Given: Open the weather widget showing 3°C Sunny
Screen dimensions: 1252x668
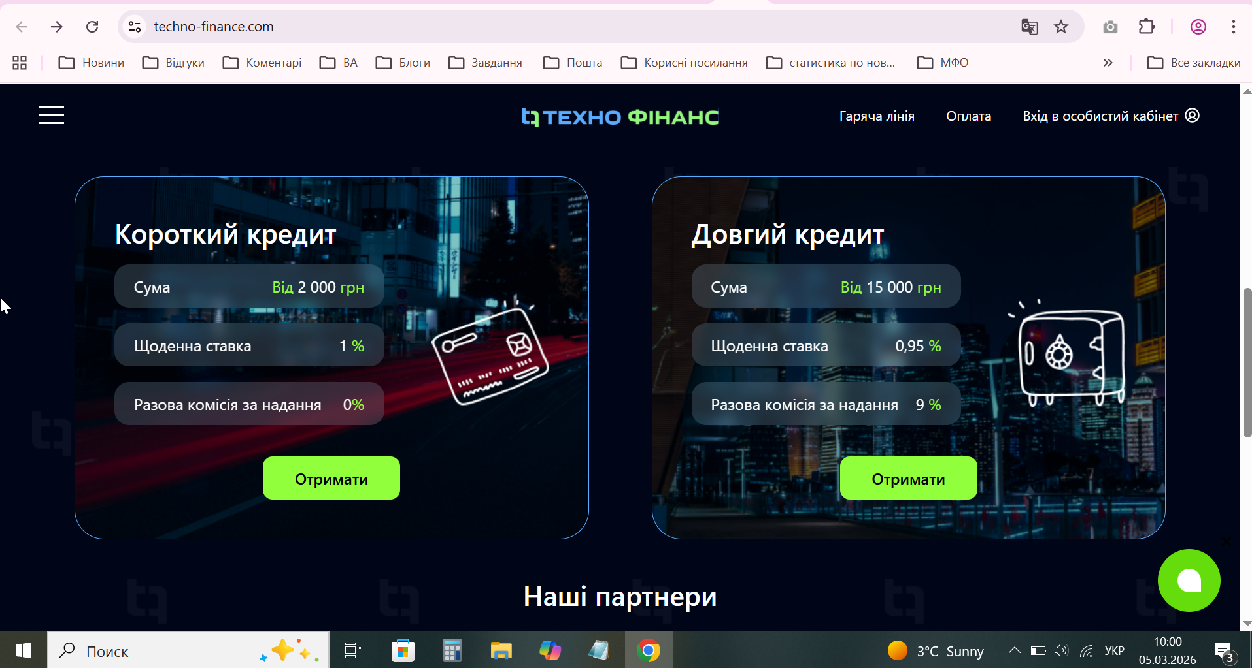Looking at the screenshot, I should point(936,651).
